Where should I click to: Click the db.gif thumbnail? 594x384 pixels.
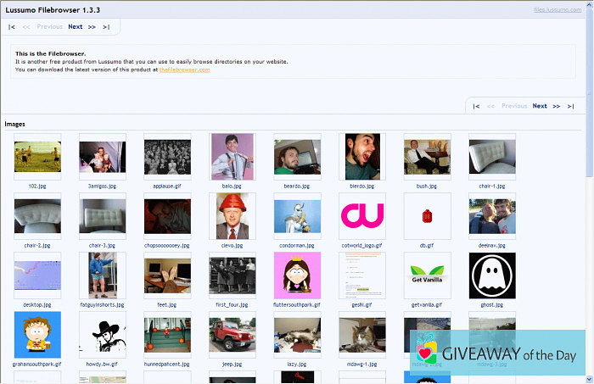click(x=427, y=216)
